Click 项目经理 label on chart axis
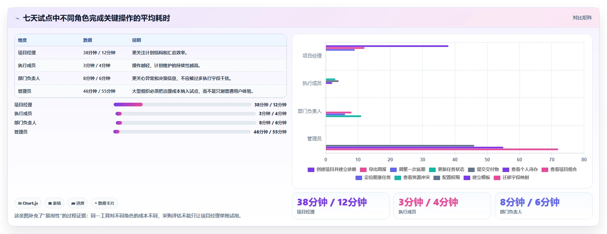Screen dimensions: 607x234 click(312, 56)
